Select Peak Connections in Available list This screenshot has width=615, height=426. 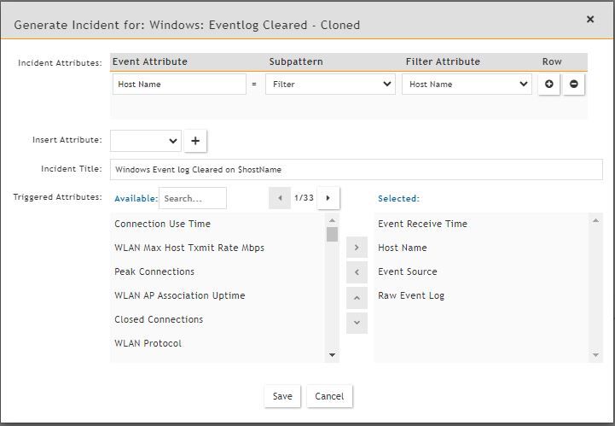154,271
